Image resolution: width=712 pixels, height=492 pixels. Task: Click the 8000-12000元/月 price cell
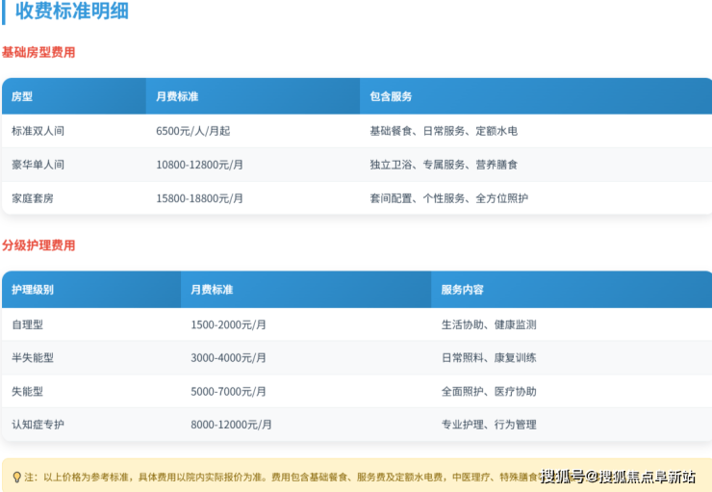coord(231,425)
